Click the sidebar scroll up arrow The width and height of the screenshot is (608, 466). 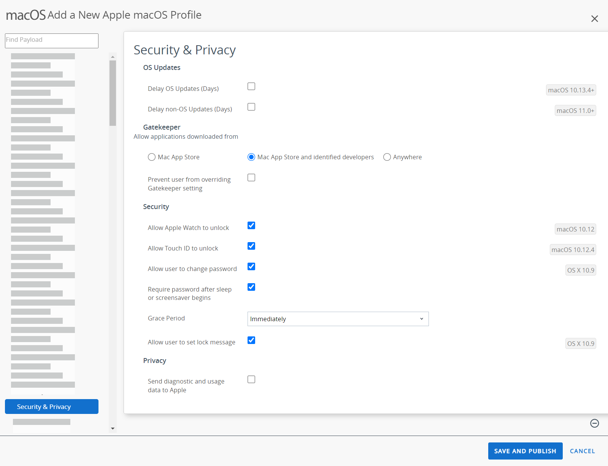[113, 57]
